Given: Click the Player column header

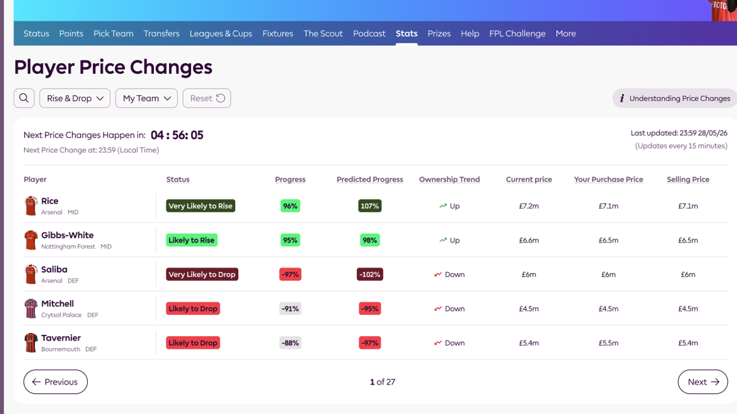Looking at the screenshot, I should pos(35,179).
